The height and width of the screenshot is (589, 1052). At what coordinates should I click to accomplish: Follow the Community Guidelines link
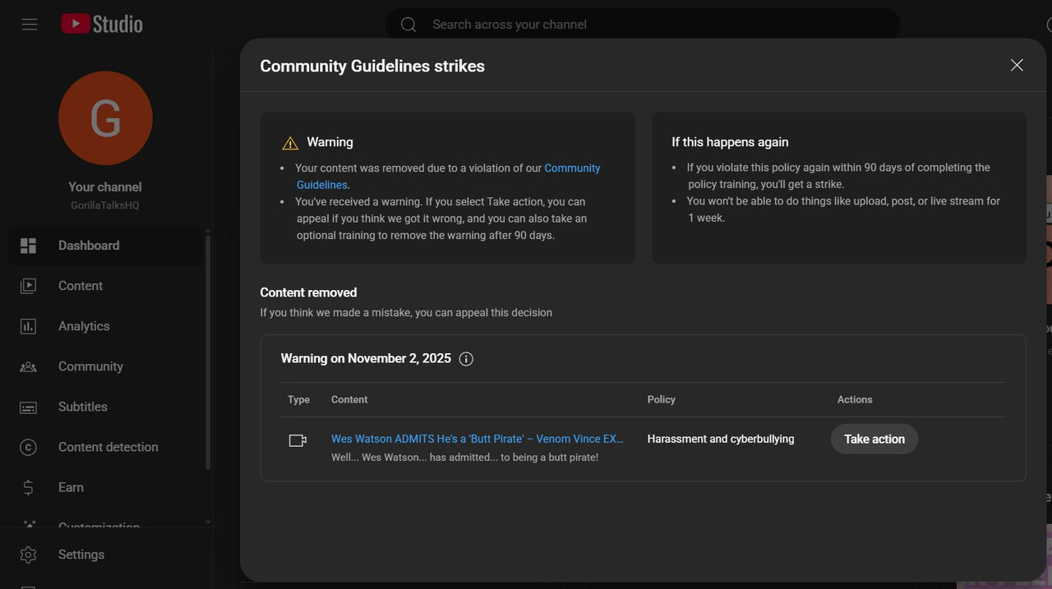[572, 168]
